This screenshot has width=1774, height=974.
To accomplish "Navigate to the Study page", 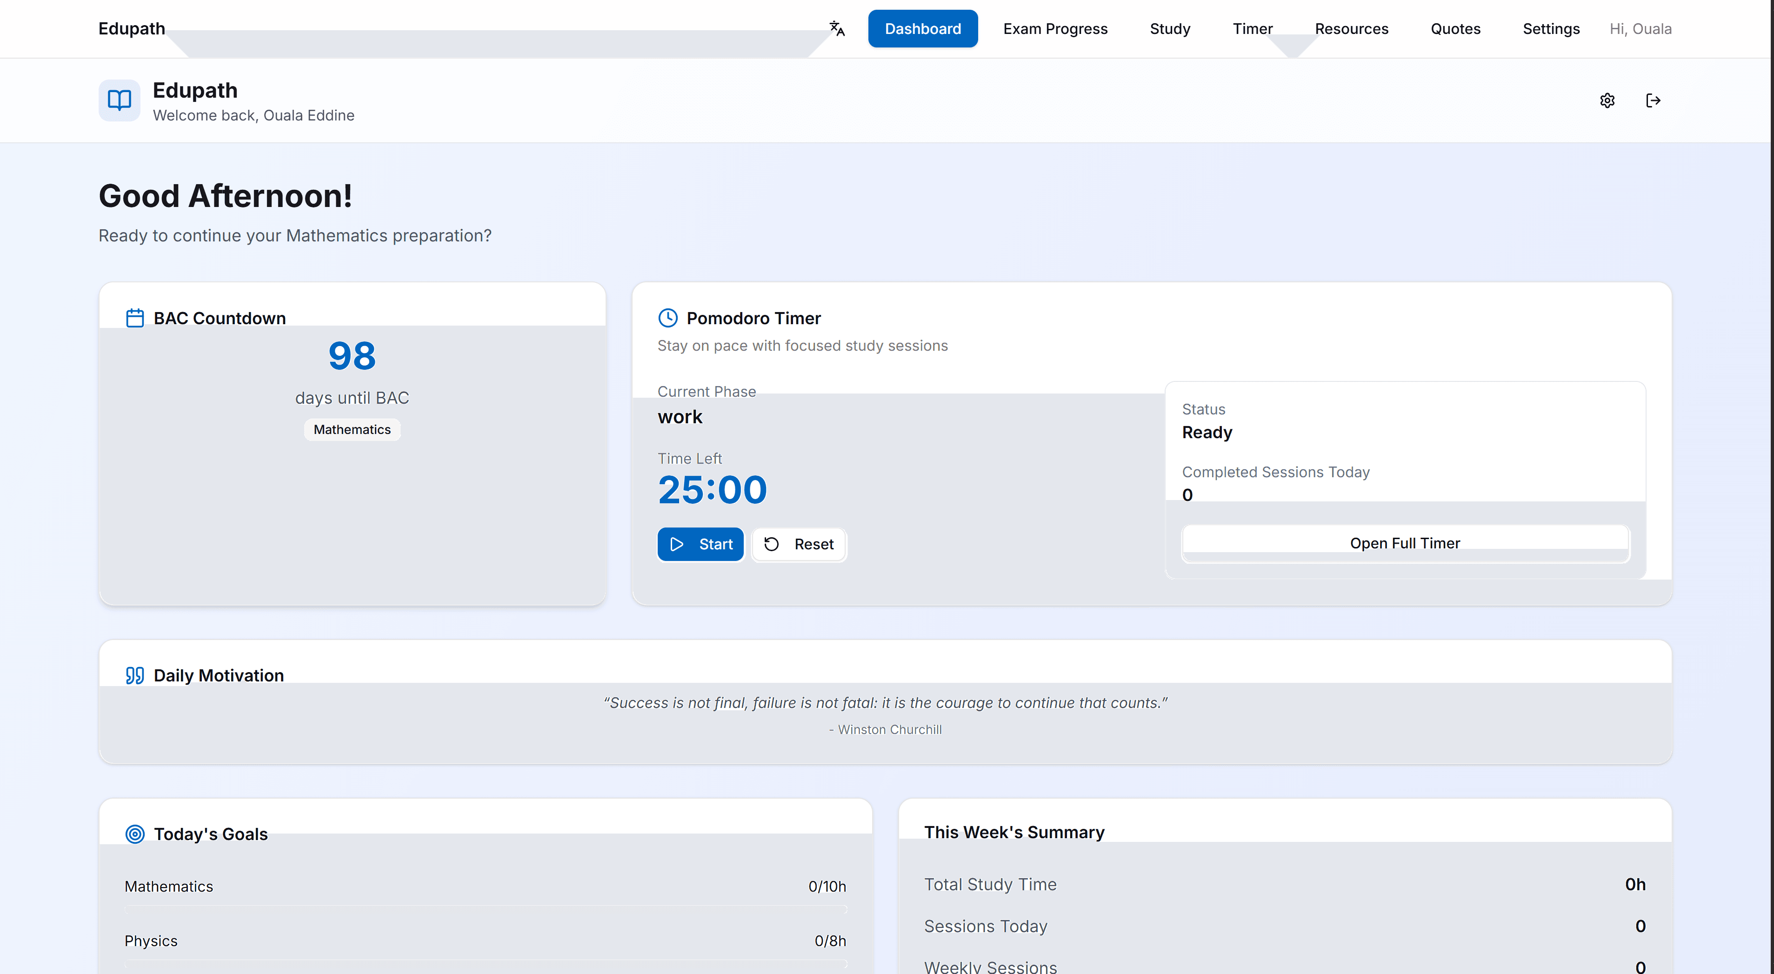I will pyautogui.click(x=1170, y=28).
